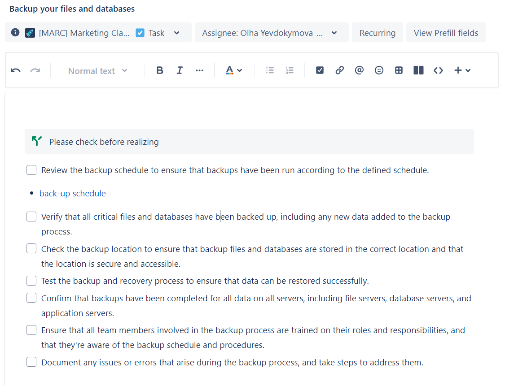Click the Backup your files and databases title

coord(72,9)
